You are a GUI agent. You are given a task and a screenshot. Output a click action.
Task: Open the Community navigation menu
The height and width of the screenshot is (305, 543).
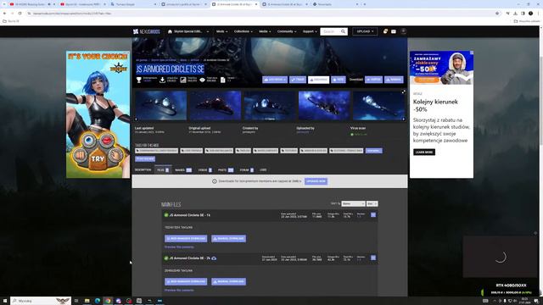coord(287,31)
